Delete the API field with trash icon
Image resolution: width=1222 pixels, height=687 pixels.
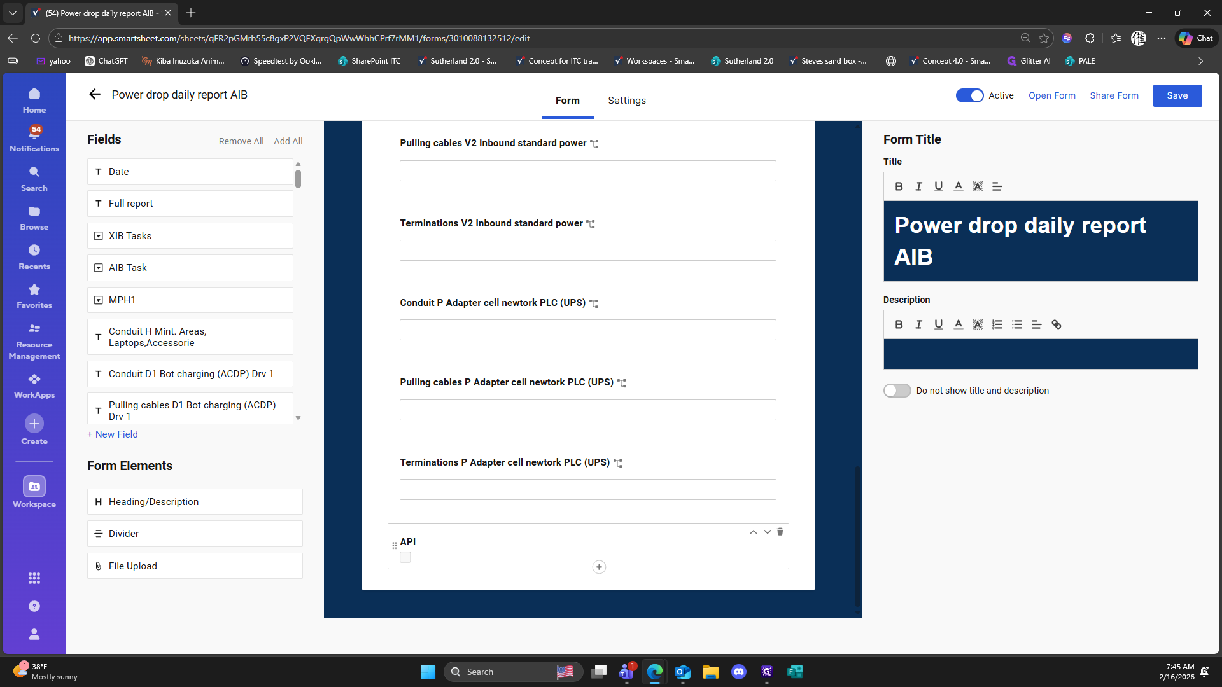coord(780,532)
